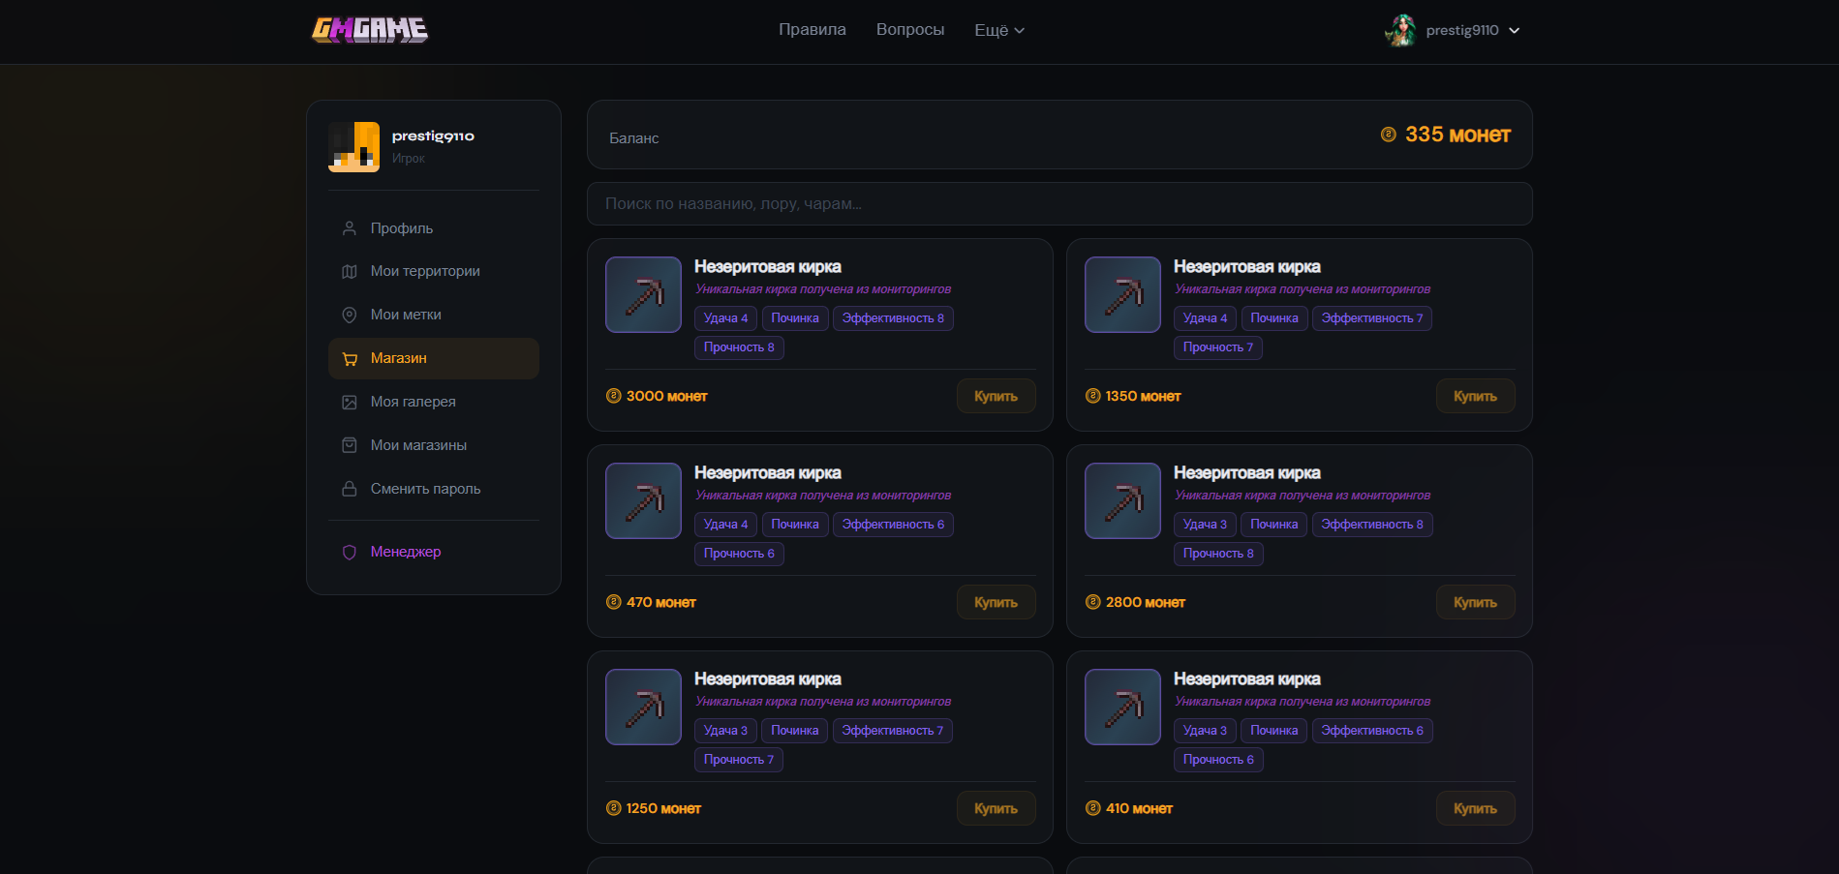The height and width of the screenshot is (874, 1839).
Task: Click the location pin icon for Мои метки
Action: [349, 315]
